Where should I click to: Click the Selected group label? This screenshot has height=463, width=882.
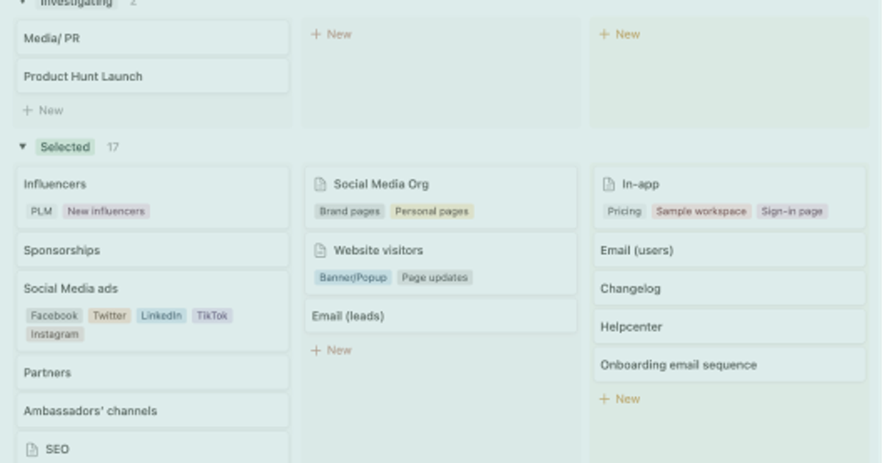(65, 147)
